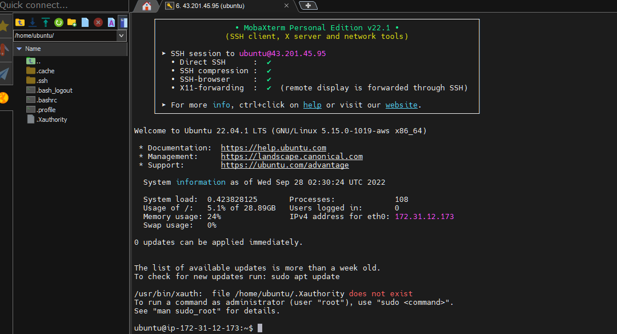This screenshot has width=617, height=334.
Task: Open the Sessions star sidebar tab
Action: [4, 26]
